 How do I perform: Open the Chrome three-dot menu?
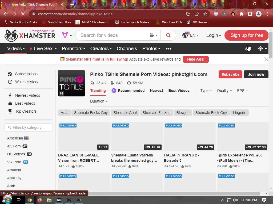[x=267, y=14]
